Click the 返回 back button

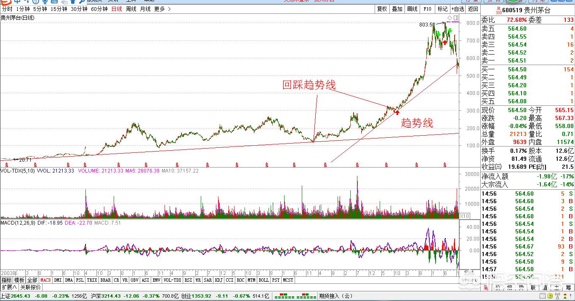(473, 9)
